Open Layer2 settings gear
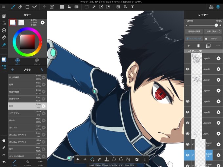The width and height of the screenshot is (223, 167). [x=218, y=80]
